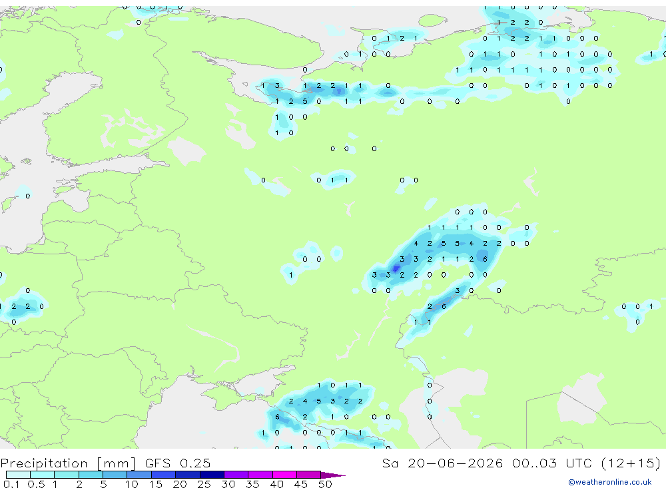The width and height of the screenshot is (666, 488).
Task: Click the '40' legend label
Action: pos(277,484)
